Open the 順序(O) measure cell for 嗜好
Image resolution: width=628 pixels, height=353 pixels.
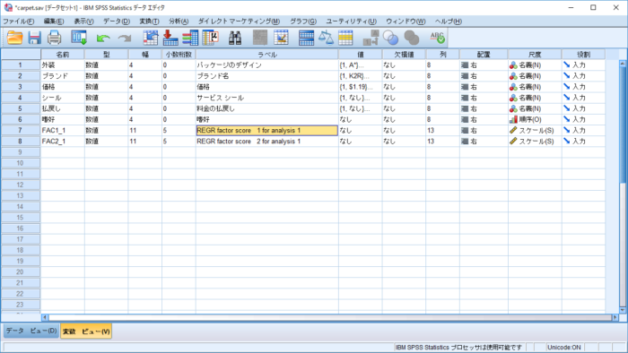pos(535,119)
